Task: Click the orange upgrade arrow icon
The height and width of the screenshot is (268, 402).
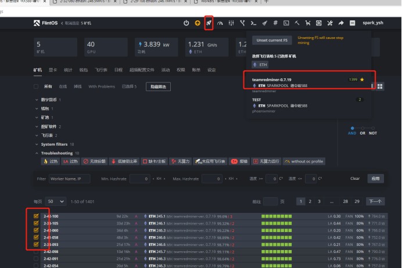Action: 198,23
